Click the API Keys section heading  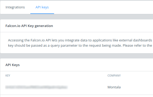tap(12, 65)
